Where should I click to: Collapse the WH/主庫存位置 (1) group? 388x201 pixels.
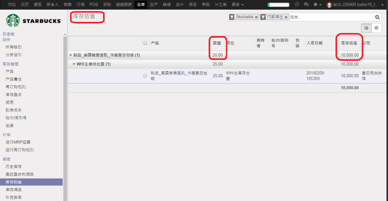(x=91, y=64)
